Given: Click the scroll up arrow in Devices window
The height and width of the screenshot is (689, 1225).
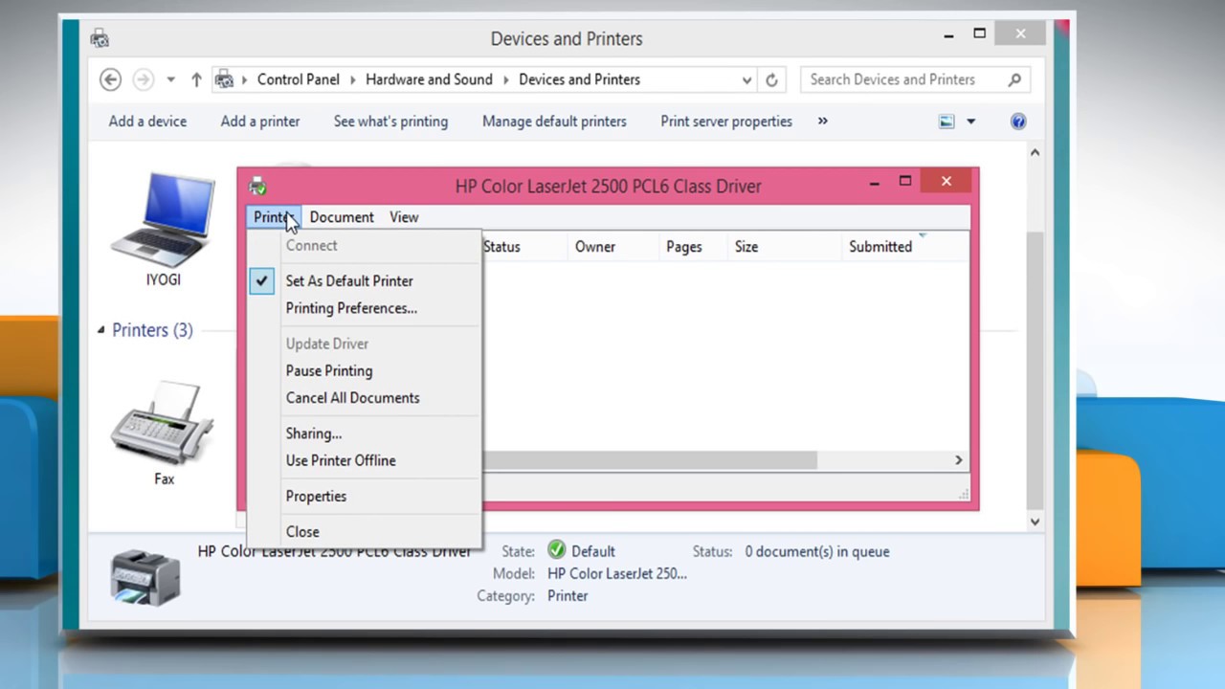Looking at the screenshot, I should [1035, 153].
